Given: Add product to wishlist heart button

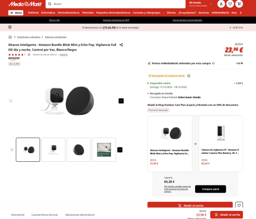Looking at the screenshot, I should (x=239, y=205).
